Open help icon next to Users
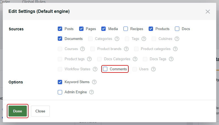Viewport: 219px width, 125px height. point(153,69)
